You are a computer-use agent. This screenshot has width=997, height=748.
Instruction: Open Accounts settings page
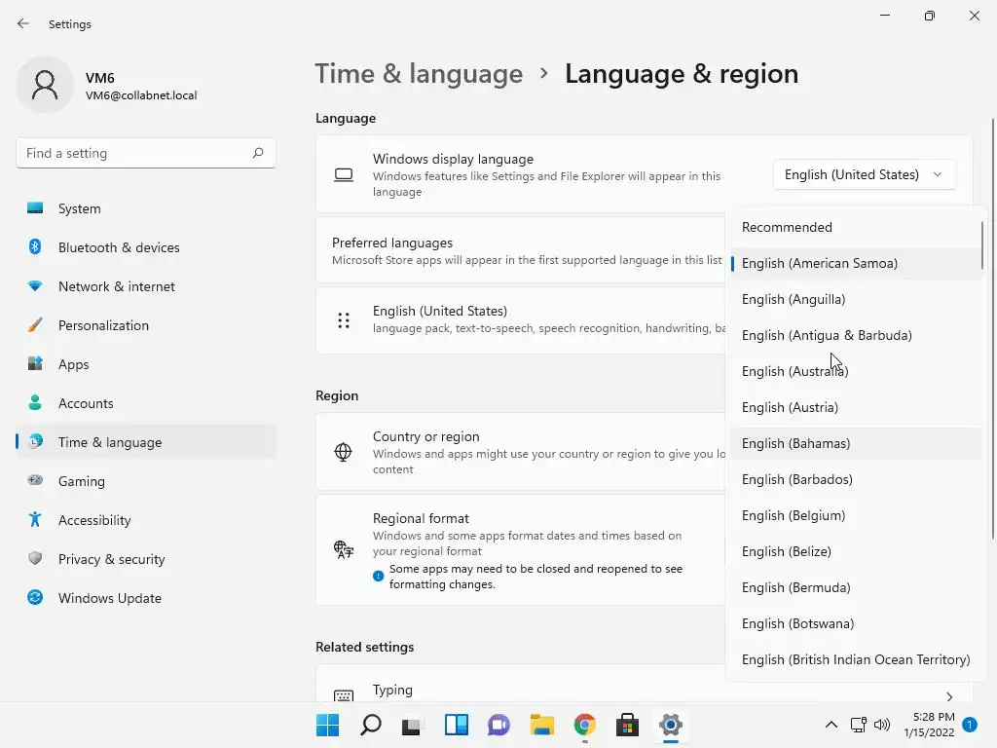coord(146,403)
